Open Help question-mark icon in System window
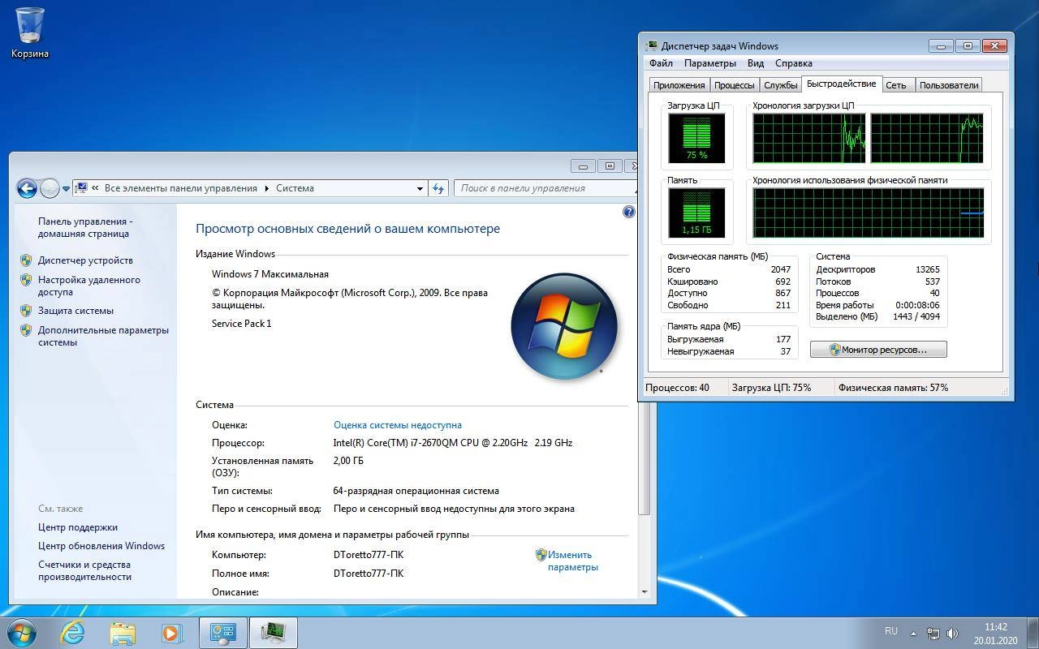 point(629,212)
